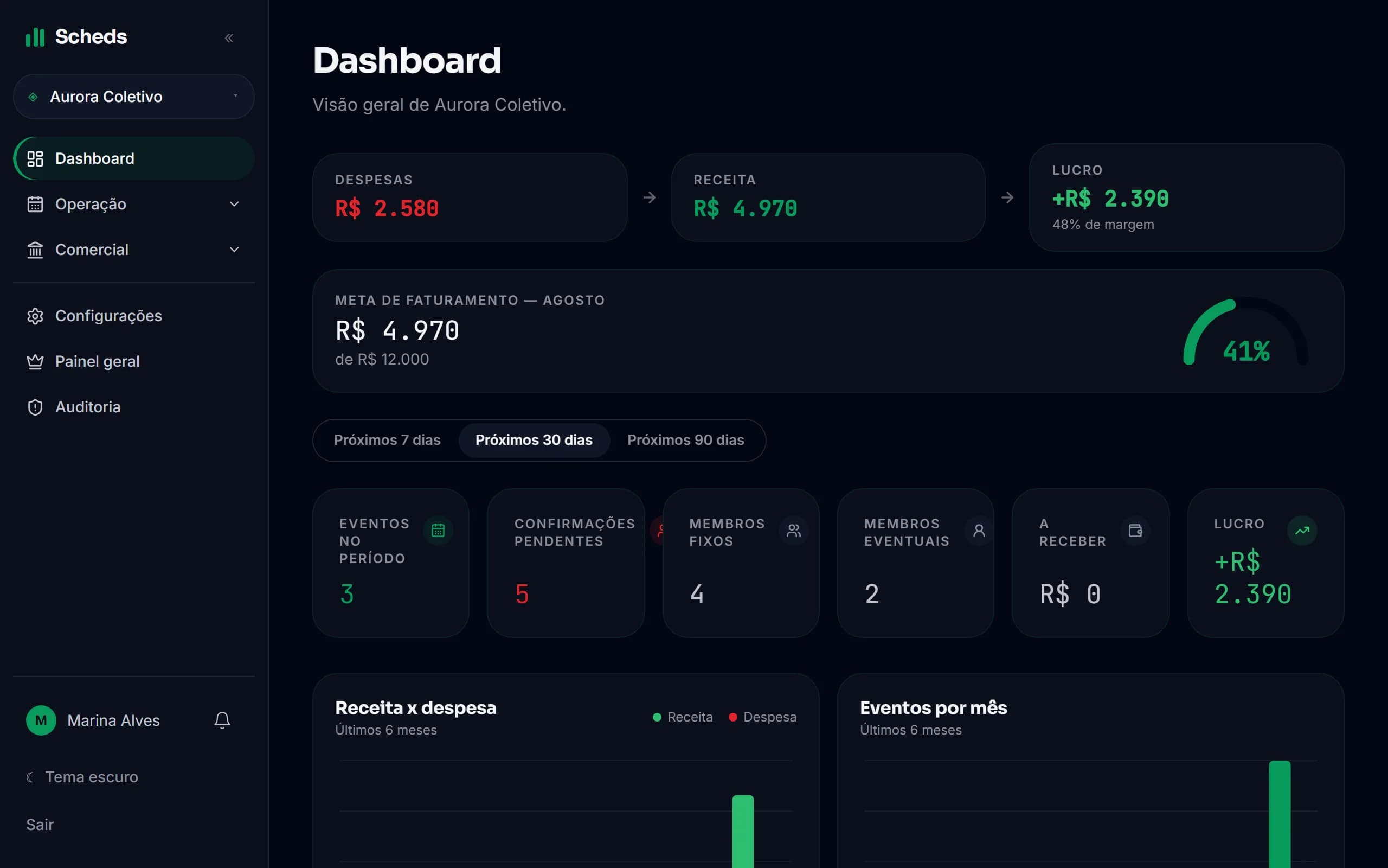The width and height of the screenshot is (1388, 868).
Task: Click the 41% billing goal gauge
Action: [x=1246, y=332]
